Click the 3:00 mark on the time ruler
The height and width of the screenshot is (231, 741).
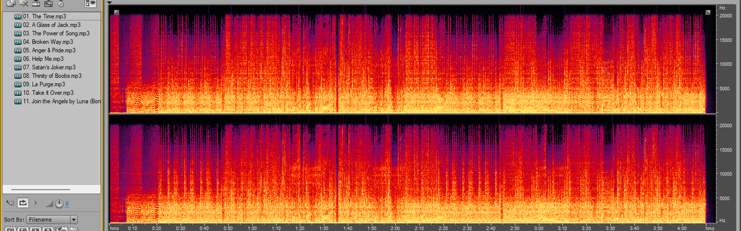tap(538, 228)
